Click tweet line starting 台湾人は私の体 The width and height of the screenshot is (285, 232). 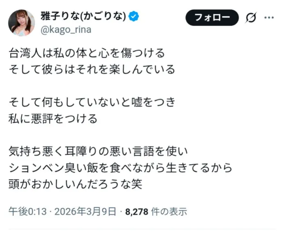[87, 53]
